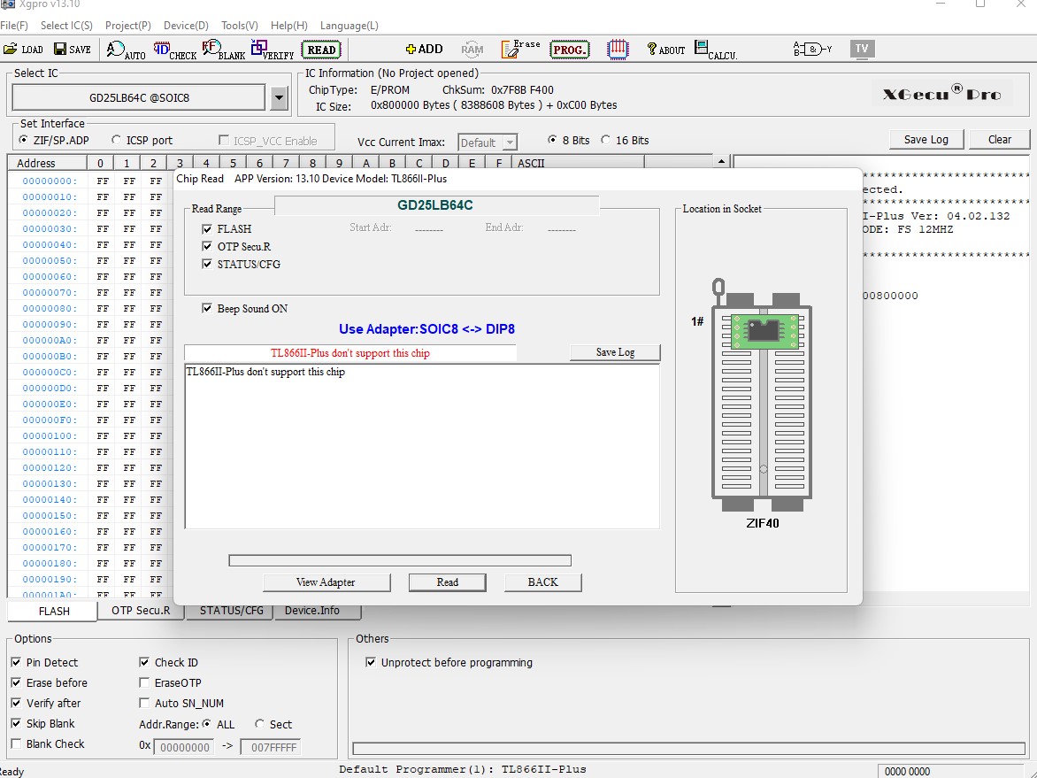Enable the Blank Check option
This screenshot has width=1037, height=778.
(x=16, y=744)
